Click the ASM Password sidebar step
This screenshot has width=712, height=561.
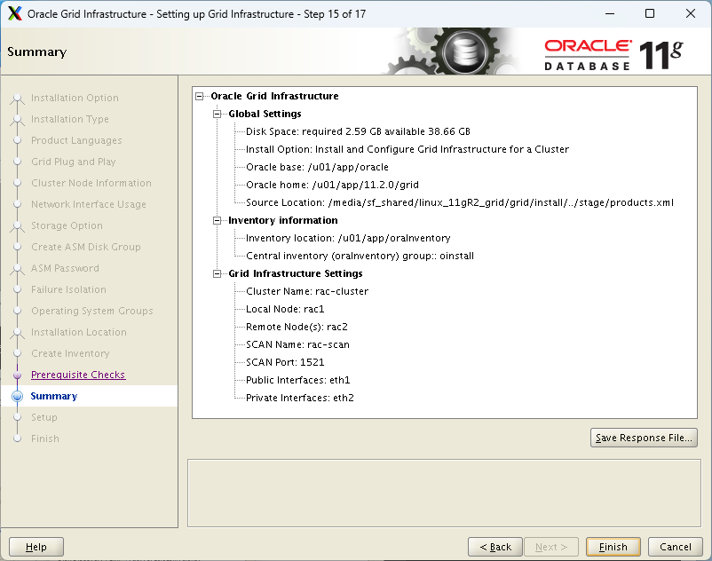click(x=65, y=269)
